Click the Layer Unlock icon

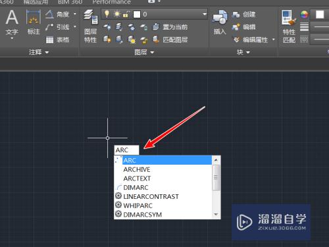click(x=144, y=40)
